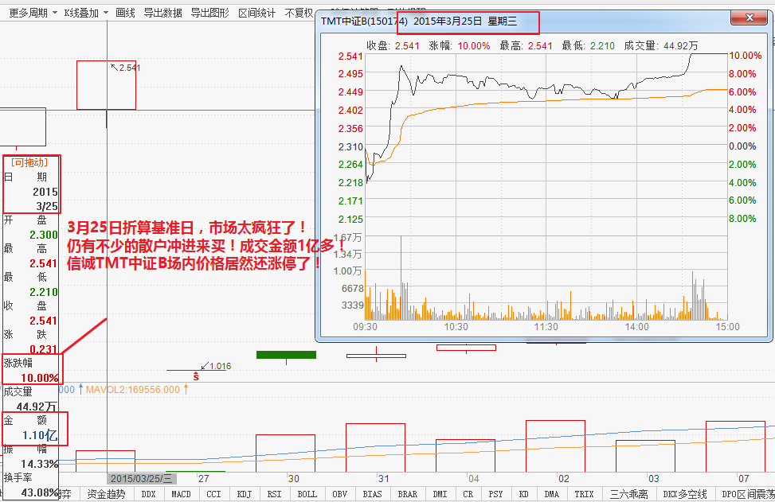775x502 pixels.
Task: Click the popup title TMT中证B(150174)
Action: point(364,21)
